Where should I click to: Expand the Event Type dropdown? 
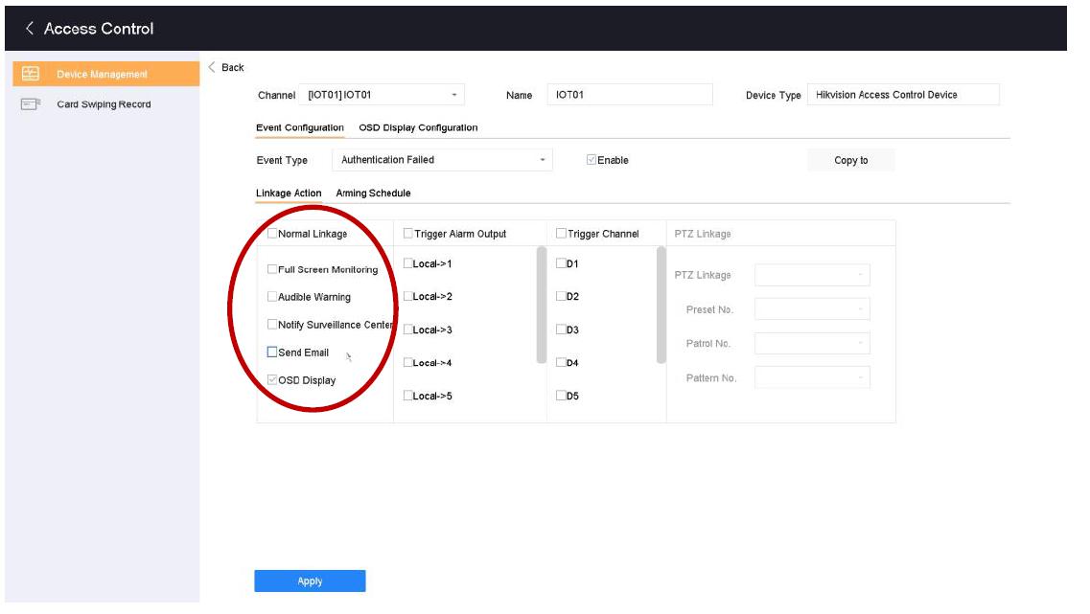click(442, 160)
